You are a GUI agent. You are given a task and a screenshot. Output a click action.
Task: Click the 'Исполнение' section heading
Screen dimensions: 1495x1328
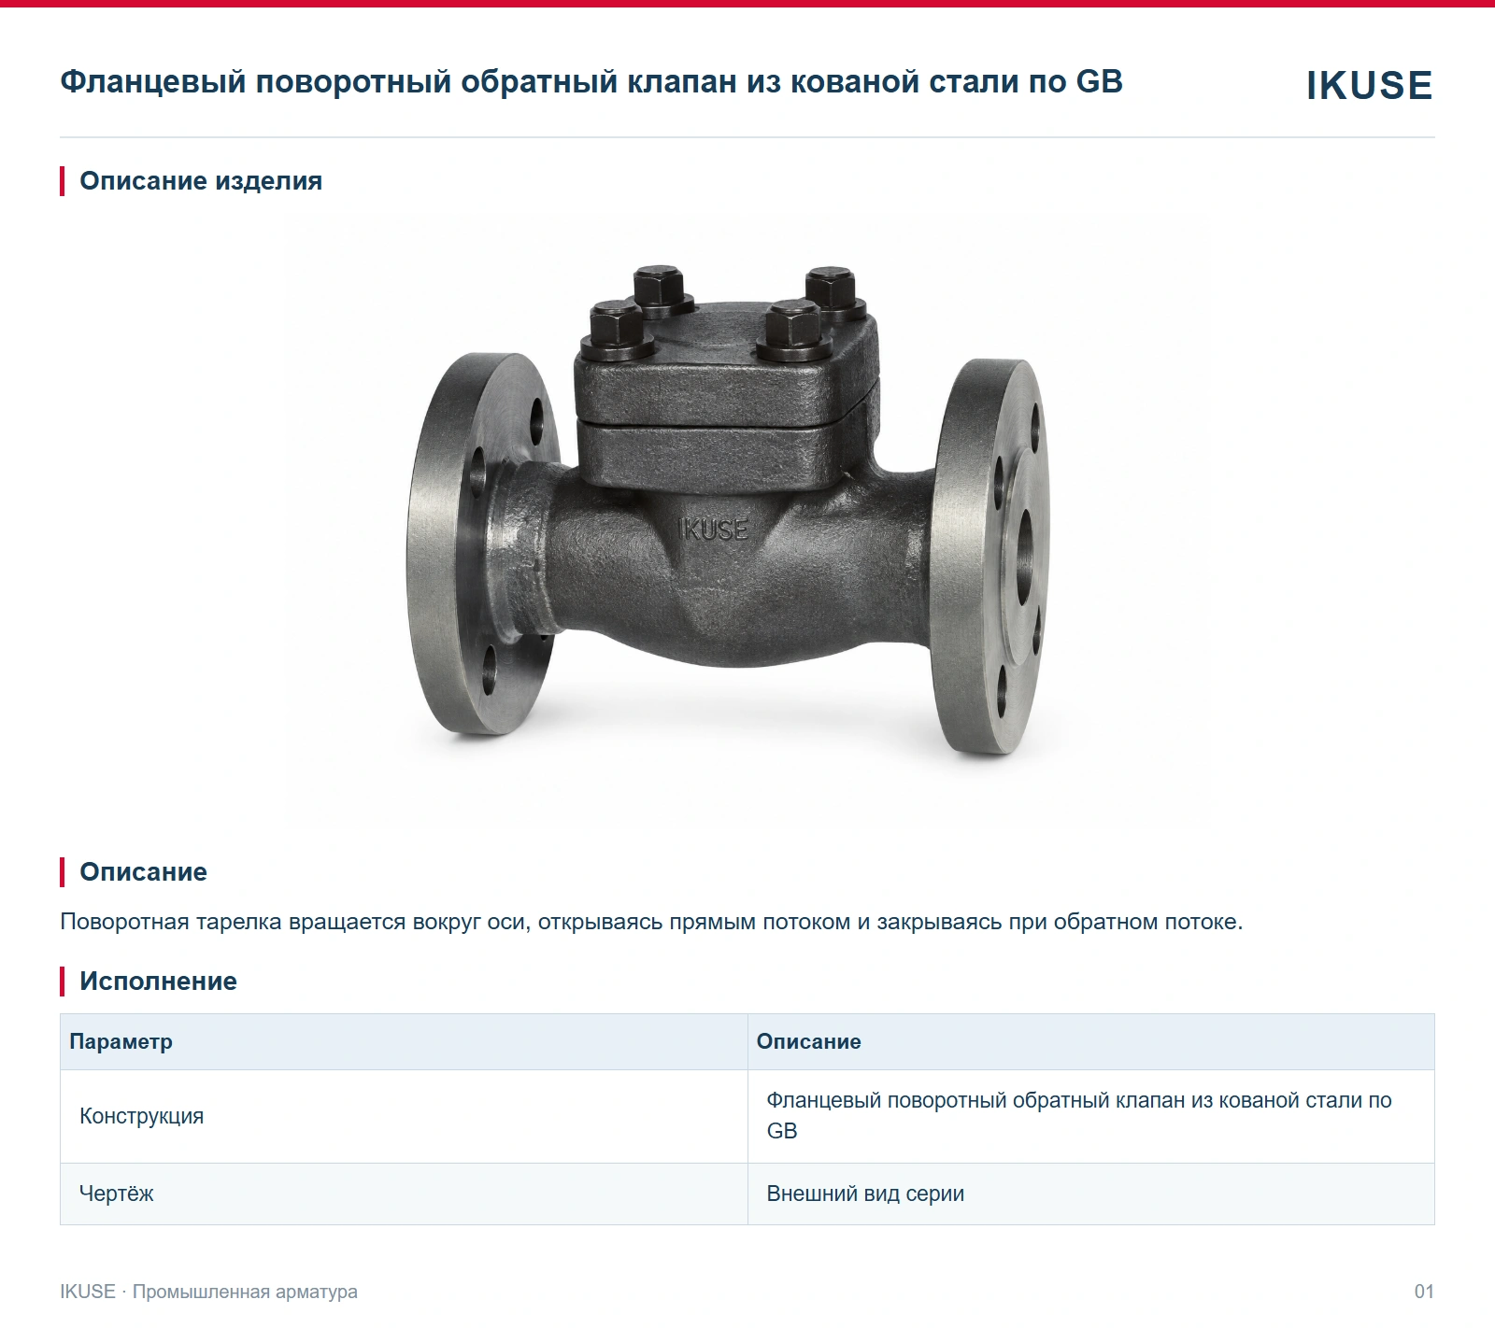pos(158,982)
